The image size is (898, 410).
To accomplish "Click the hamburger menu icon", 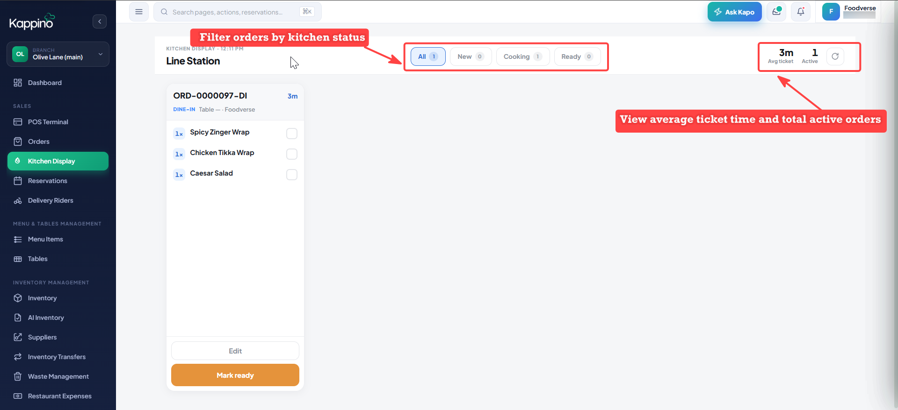I will click(x=139, y=12).
